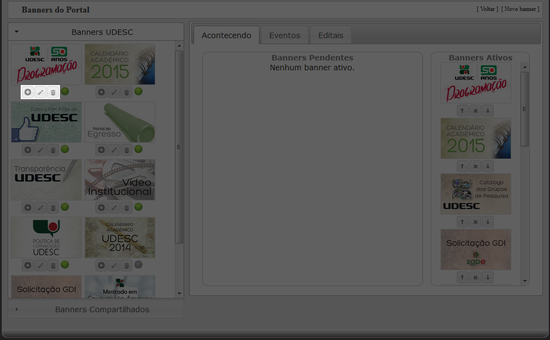Screen dimensions: 550x340
Task: Click the up arrow of Banners Ativos scrollbar
Action: point(525,67)
